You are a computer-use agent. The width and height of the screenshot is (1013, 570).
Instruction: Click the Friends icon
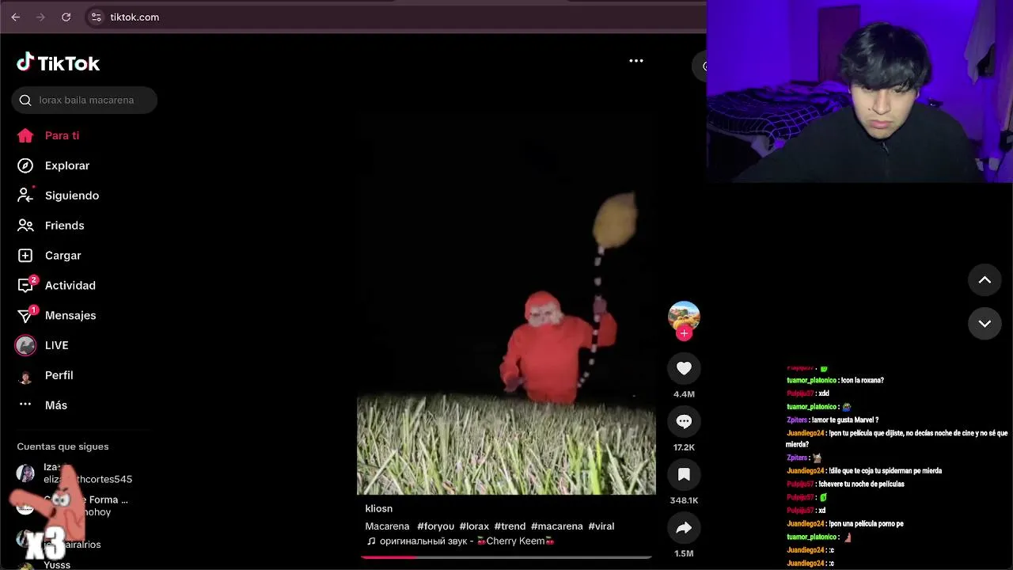(25, 226)
